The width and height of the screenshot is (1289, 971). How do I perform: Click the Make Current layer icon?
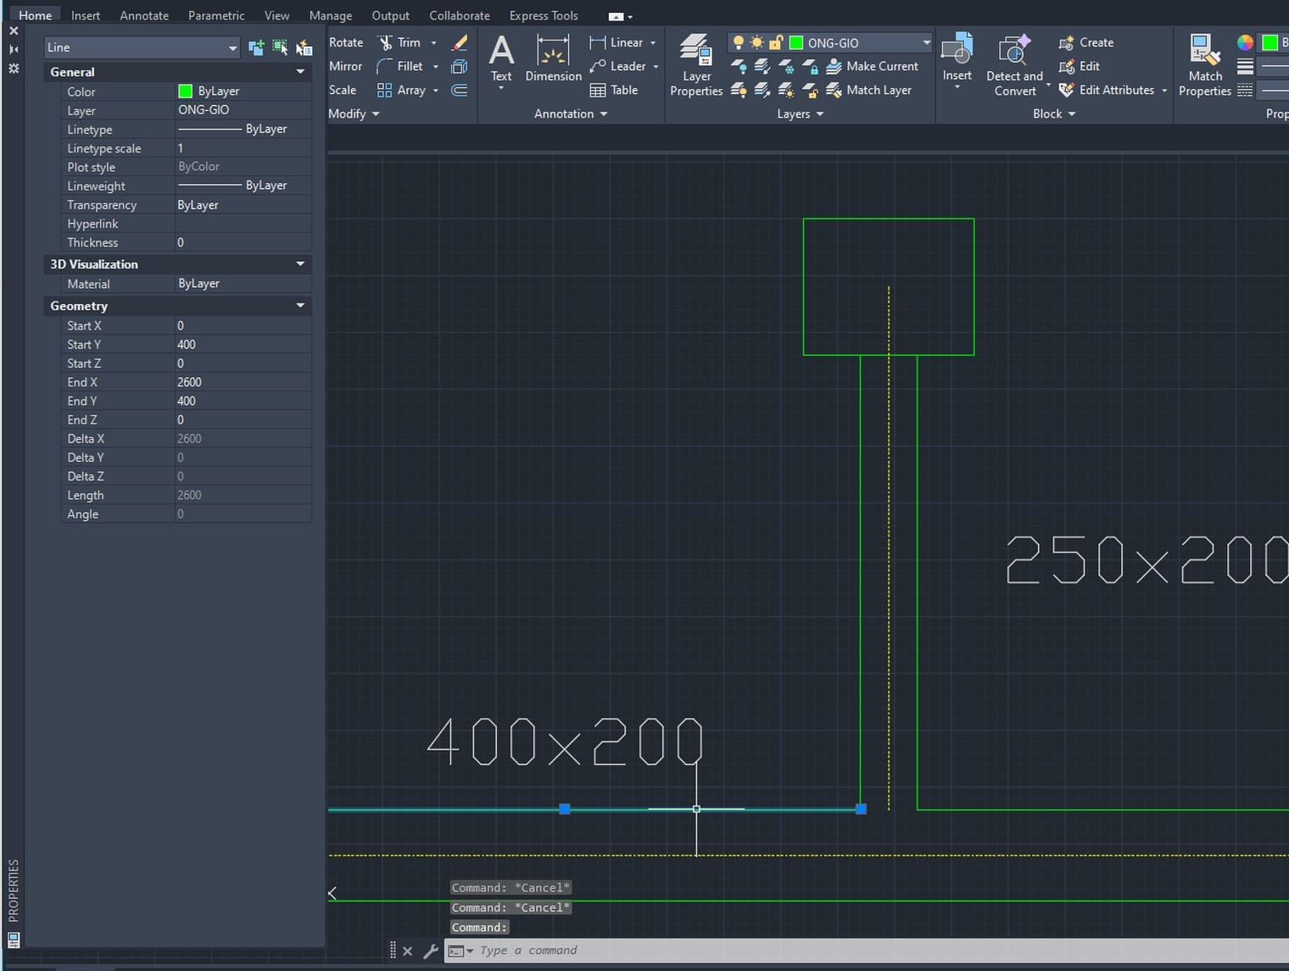point(834,66)
